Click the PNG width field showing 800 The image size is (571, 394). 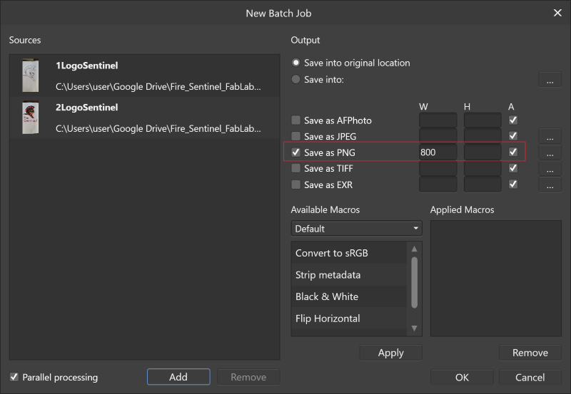point(437,152)
